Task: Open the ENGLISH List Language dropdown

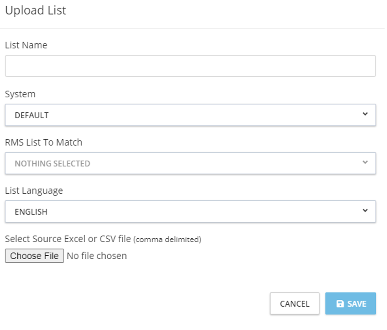Action: tap(190, 212)
